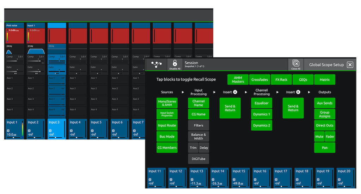
Task: Click the Input 1 strip link icon
Action: coord(8,131)
